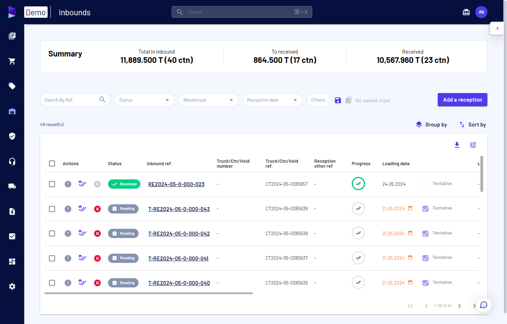Open the invoice dollar sidebar icon
Screen dimensions: 507x324
click(12, 211)
